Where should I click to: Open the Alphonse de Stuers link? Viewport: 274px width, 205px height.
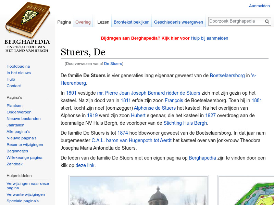click(155, 108)
